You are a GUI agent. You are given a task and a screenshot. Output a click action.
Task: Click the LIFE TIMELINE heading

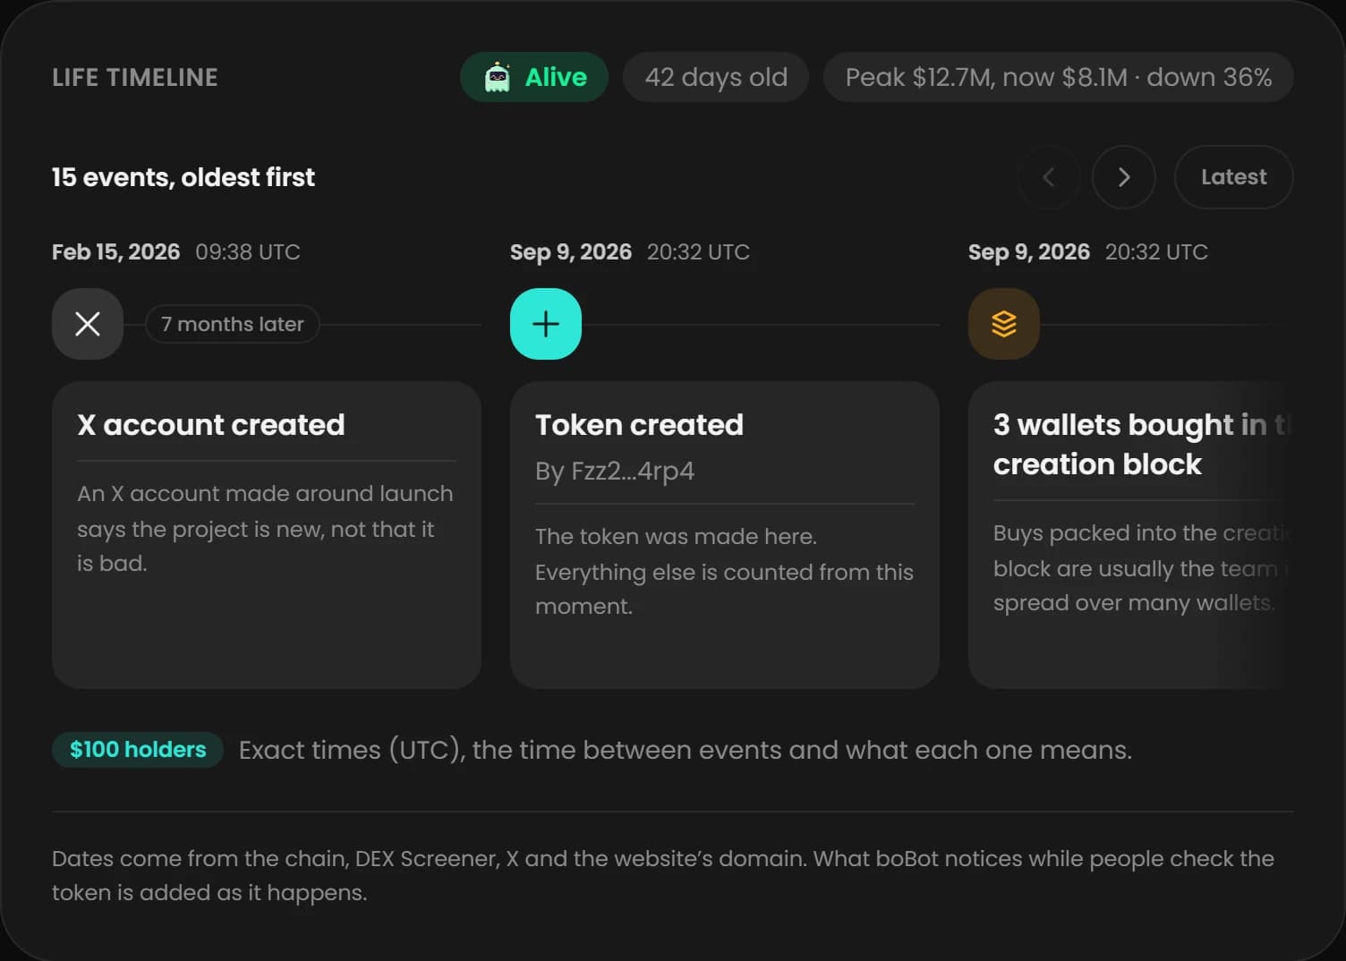pyautogui.click(x=135, y=78)
